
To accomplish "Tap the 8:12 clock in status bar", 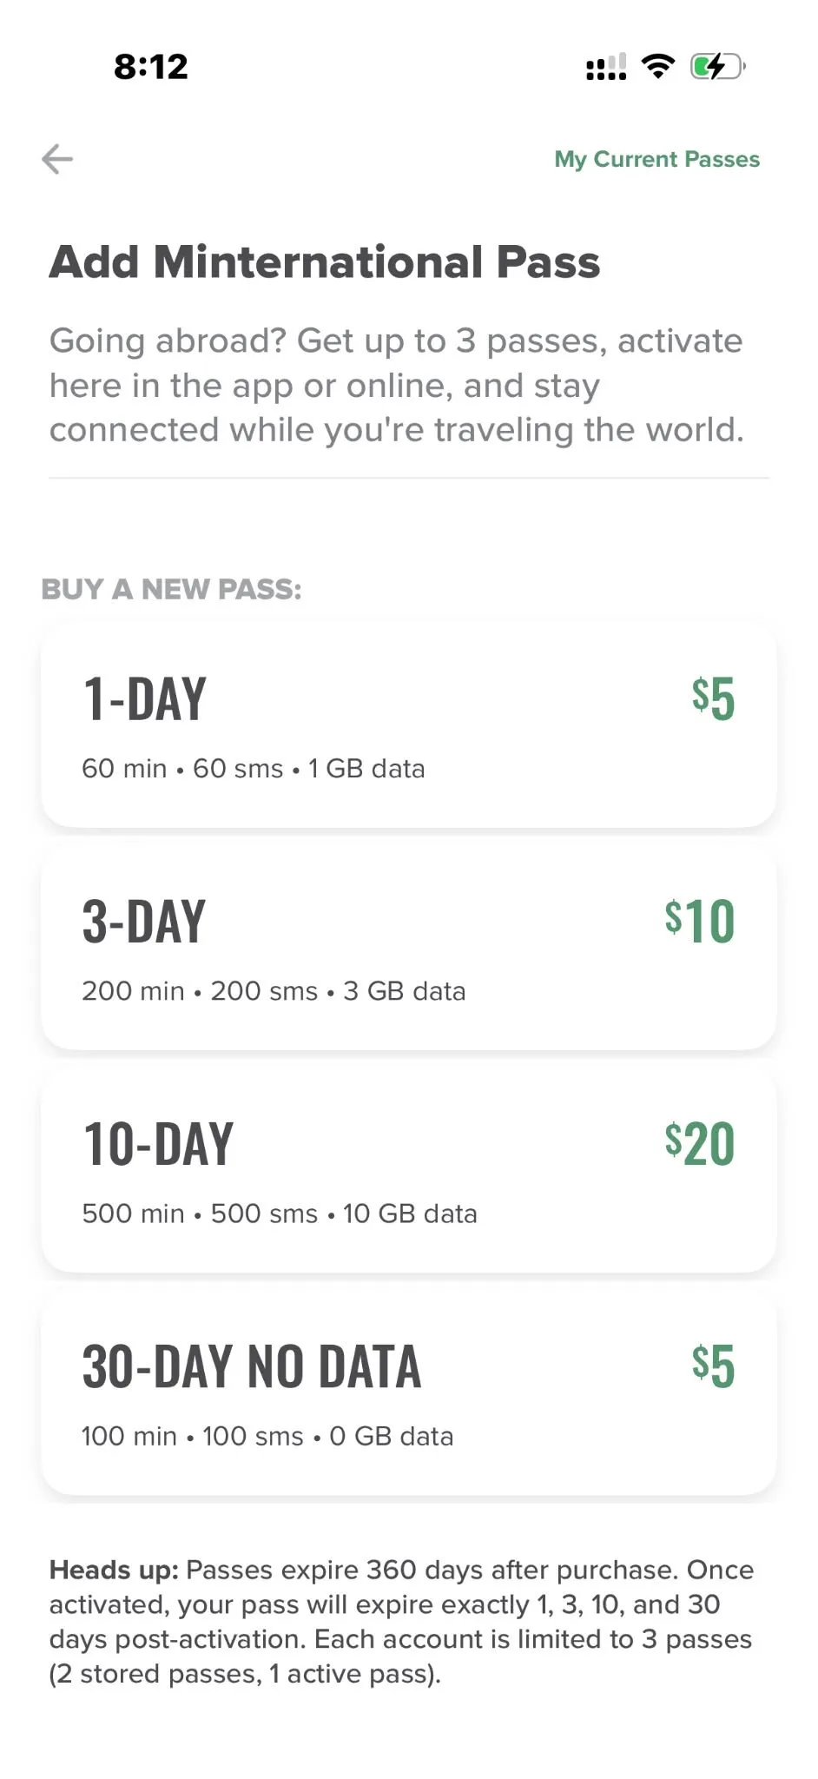I will pos(151,67).
